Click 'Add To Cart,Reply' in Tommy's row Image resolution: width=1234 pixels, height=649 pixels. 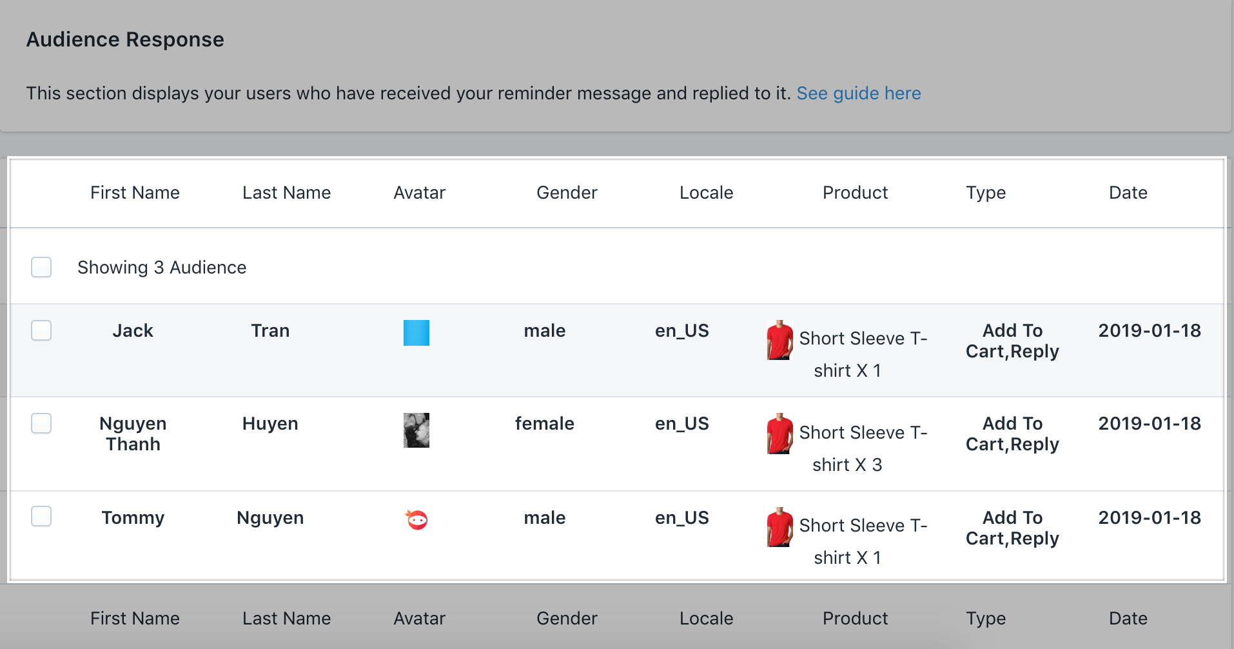tap(1012, 528)
